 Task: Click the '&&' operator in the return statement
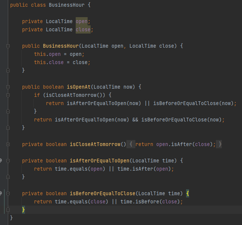[135, 120]
